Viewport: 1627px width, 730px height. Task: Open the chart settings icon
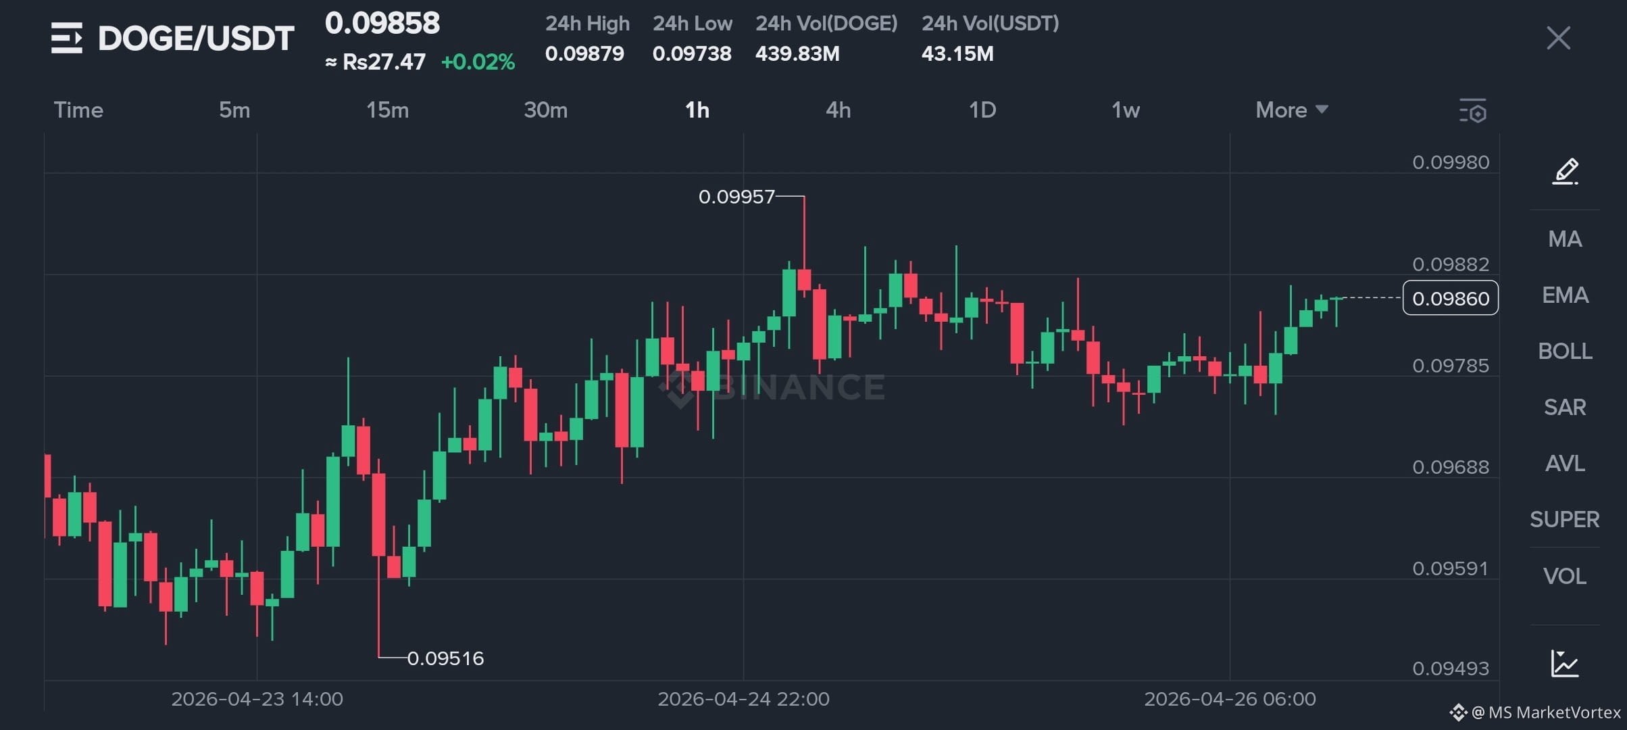1473,110
